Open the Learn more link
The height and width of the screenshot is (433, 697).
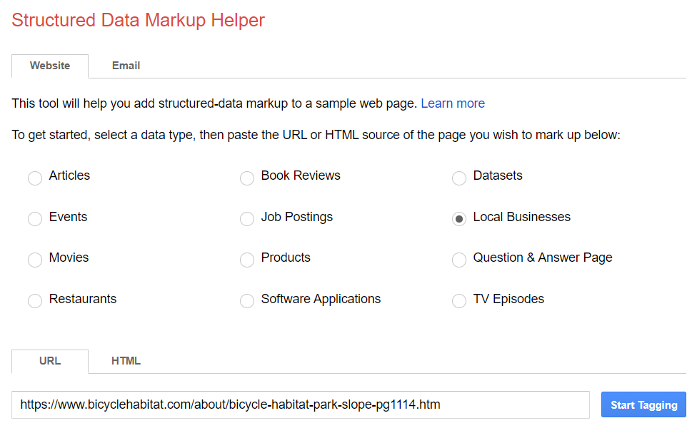pos(453,103)
